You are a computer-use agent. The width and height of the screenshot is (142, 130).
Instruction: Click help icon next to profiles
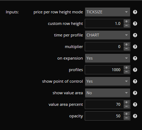135,70
